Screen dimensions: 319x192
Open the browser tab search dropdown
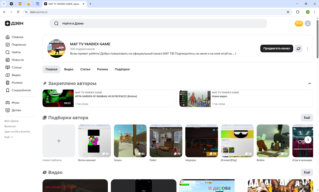coord(4,4)
